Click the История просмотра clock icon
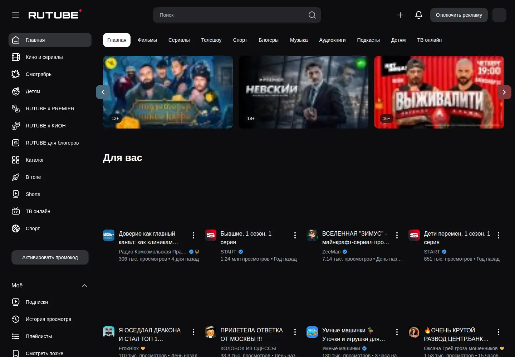The height and width of the screenshot is (357, 515). [16, 319]
